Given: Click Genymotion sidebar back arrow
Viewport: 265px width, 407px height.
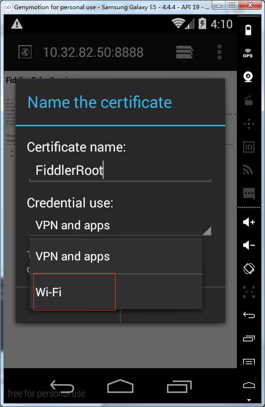Looking at the screenshot, I should [x=249, y=315].
